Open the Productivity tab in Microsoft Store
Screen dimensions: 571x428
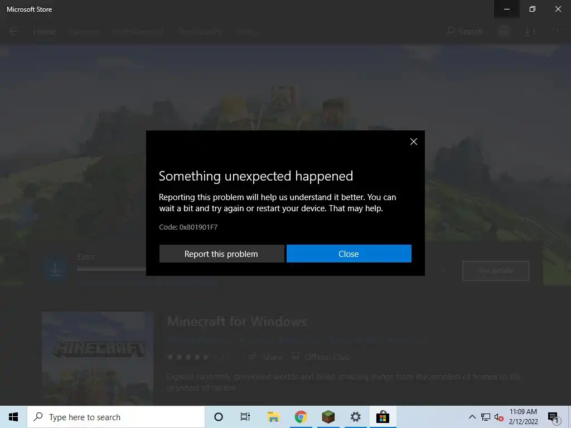[x=200, y=32]
